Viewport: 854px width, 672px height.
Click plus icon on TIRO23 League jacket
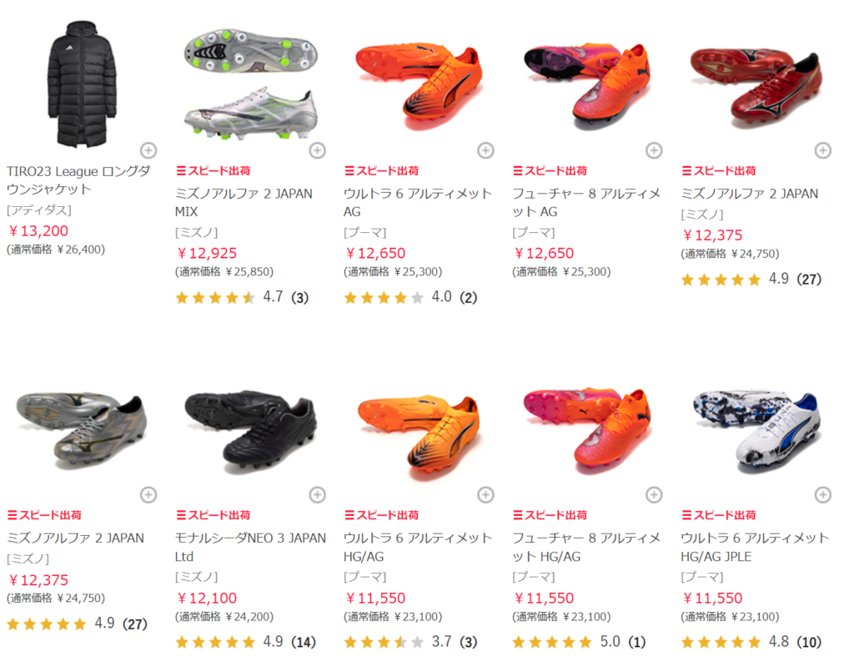pos(148,150)
